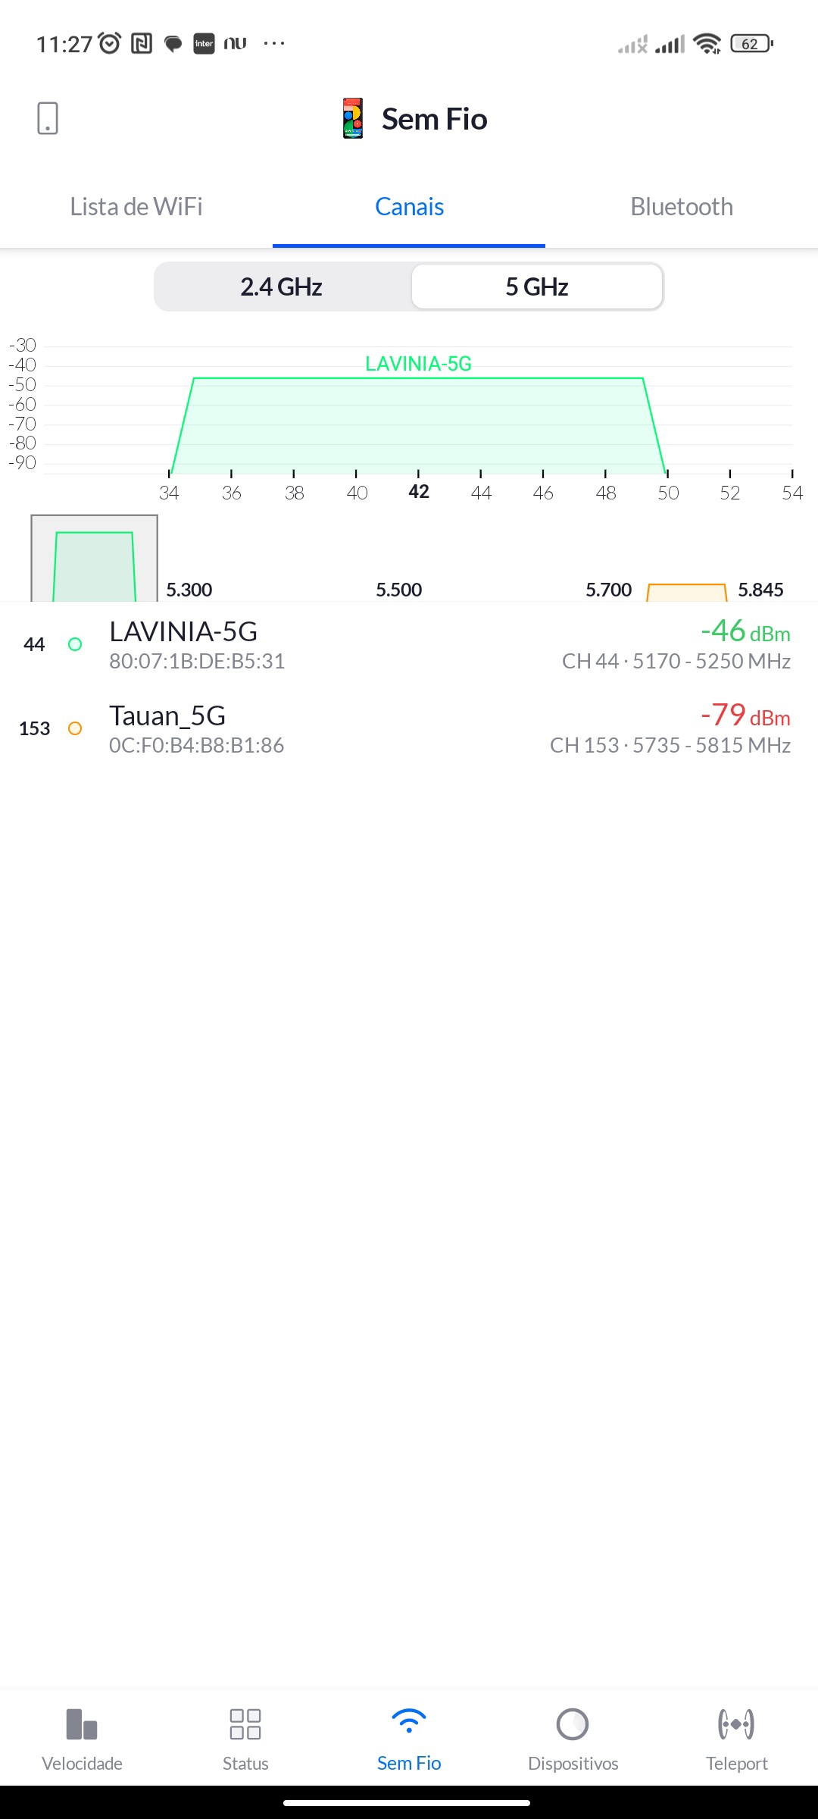Switch band to 2.4 GHz
This screenshot has height=1819, width=818.
coord(282,287)
